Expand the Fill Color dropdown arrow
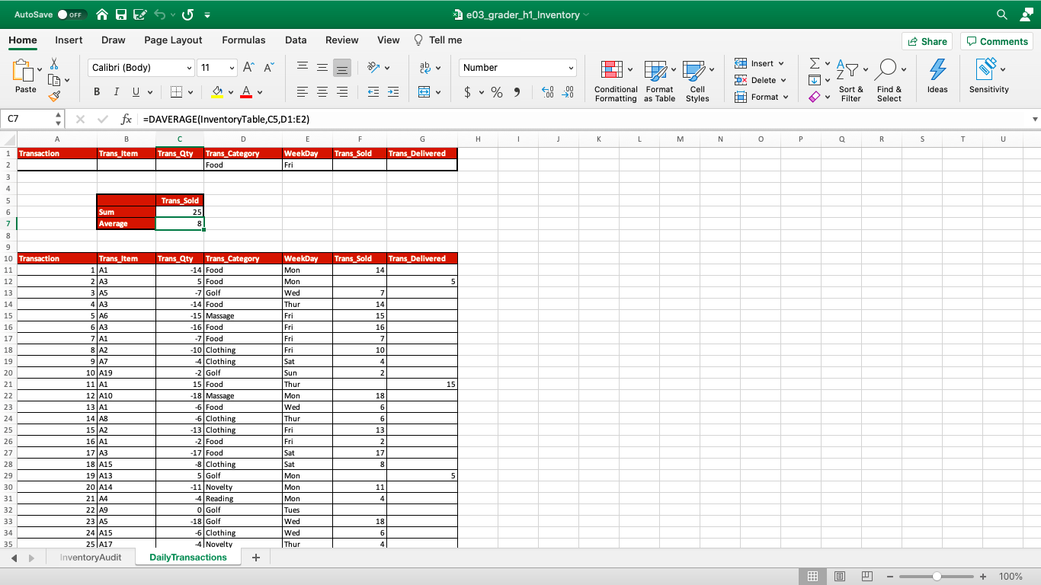Image resolution: width=1041 pixels, height=585 pixels. tap(229, 91)
